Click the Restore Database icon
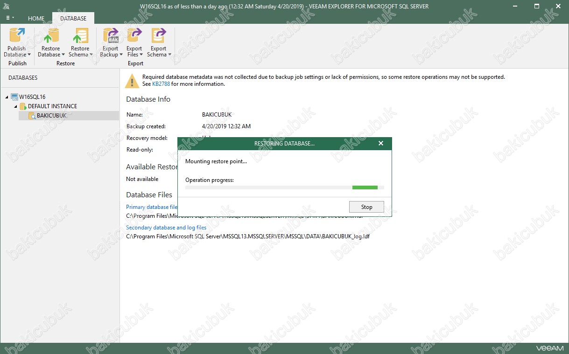The width and height of the screenshot is (569, 354). pos(51,36)
